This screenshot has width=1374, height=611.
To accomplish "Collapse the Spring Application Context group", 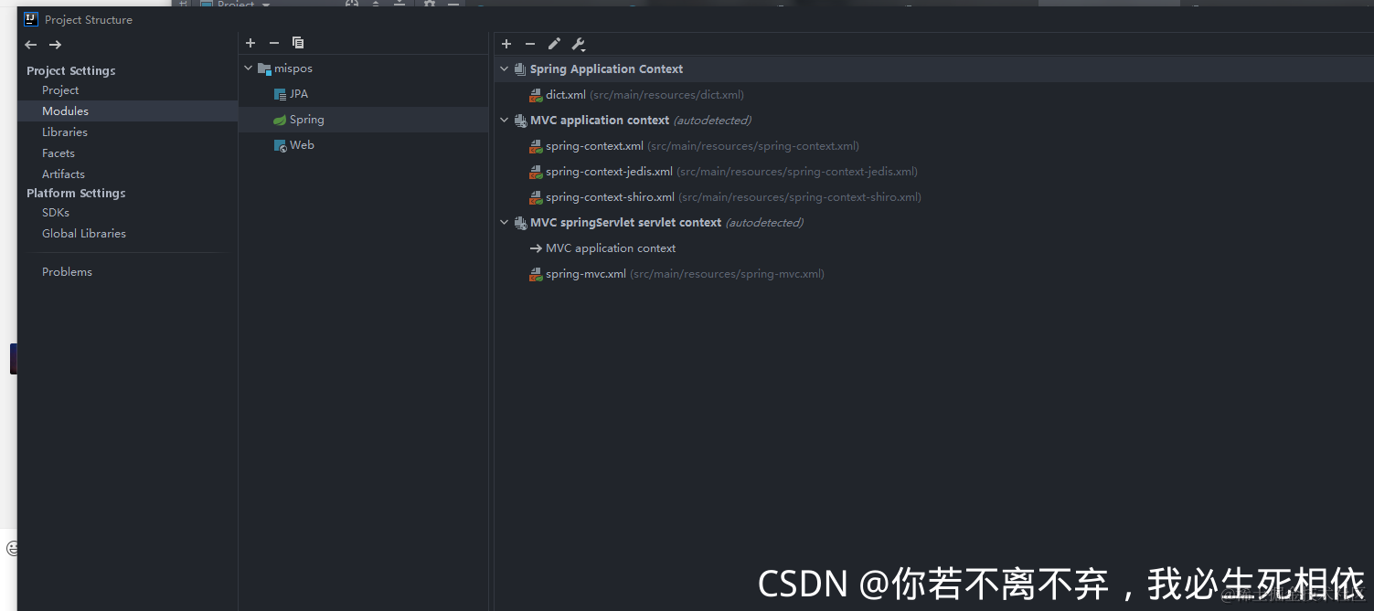I will (504, 69).
